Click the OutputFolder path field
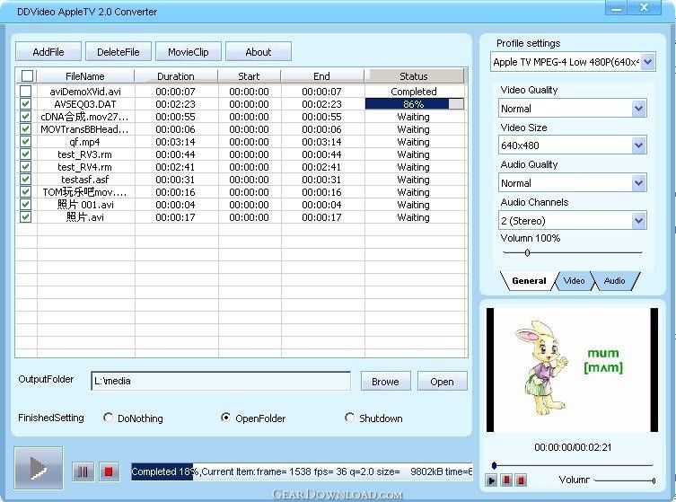This screenshot has width=676, height=502. (x=221, y=381)
